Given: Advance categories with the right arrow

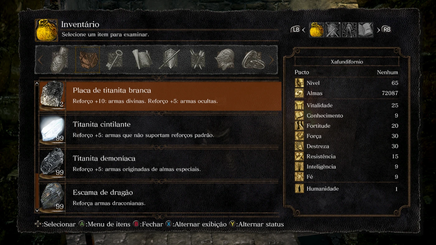Looking at the screenshot, I should (x=272, y=60).
